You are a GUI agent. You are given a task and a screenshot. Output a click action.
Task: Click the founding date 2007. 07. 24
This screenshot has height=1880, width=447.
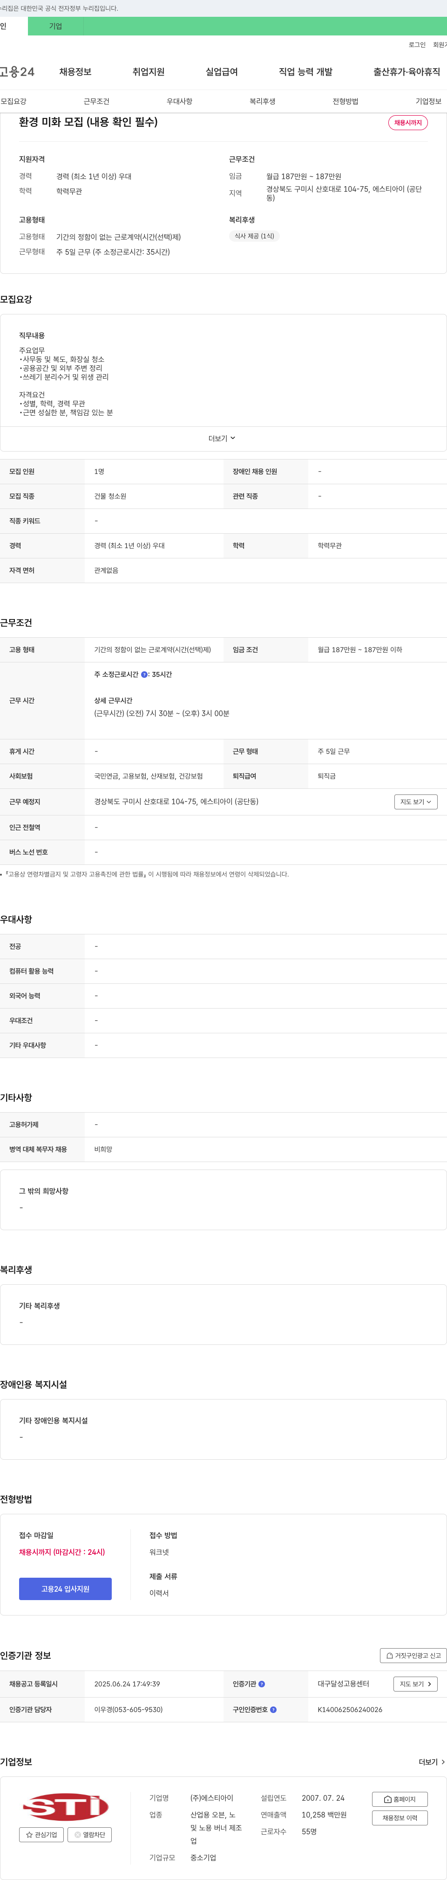323,1797
